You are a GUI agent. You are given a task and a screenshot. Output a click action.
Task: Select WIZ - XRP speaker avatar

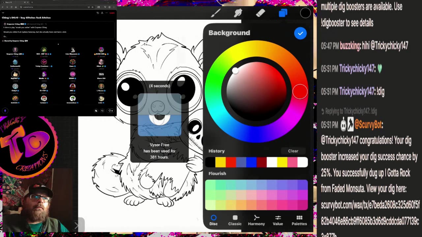(44, 50)
